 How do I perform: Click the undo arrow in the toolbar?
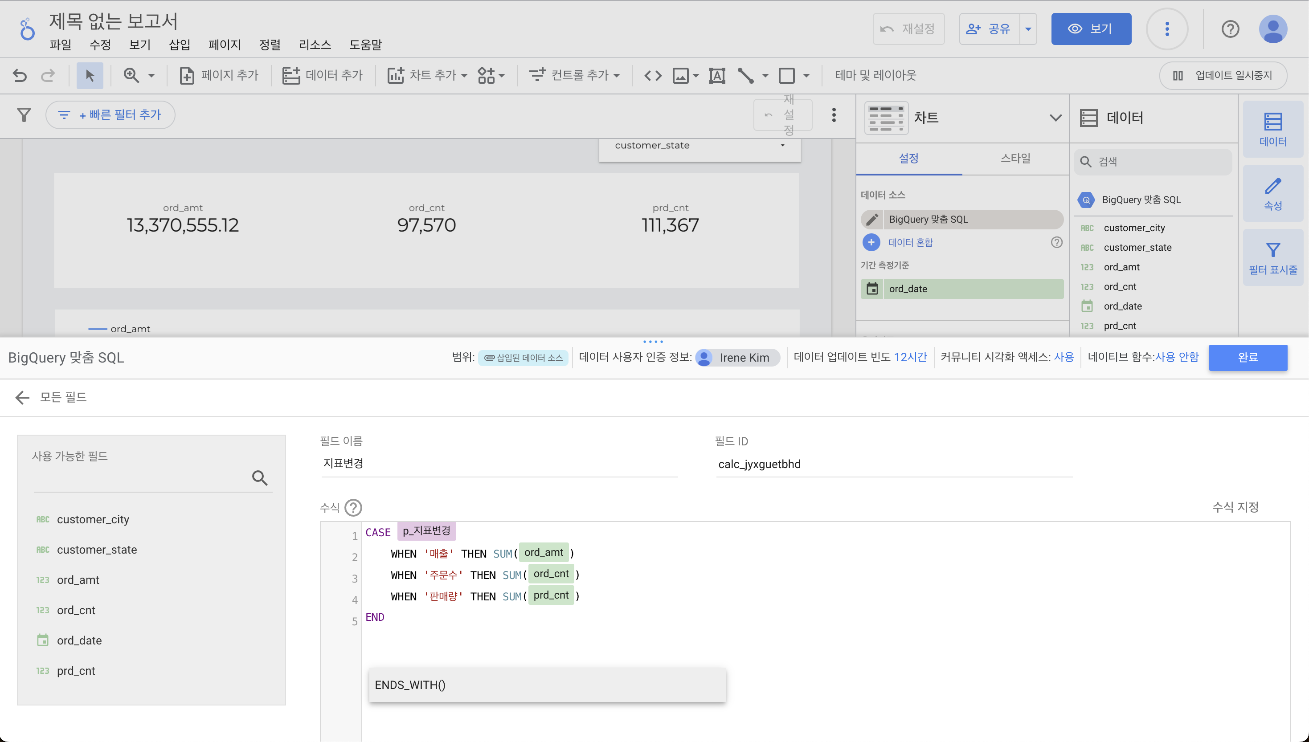coord(20,75)
